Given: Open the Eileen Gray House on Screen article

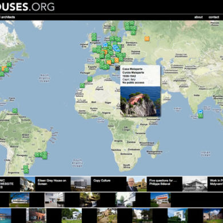Looking at the screenshot, I should (52, 182).
